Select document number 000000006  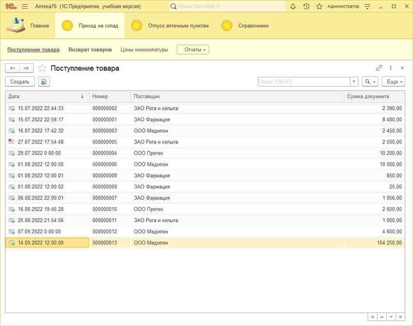(105, 164)
